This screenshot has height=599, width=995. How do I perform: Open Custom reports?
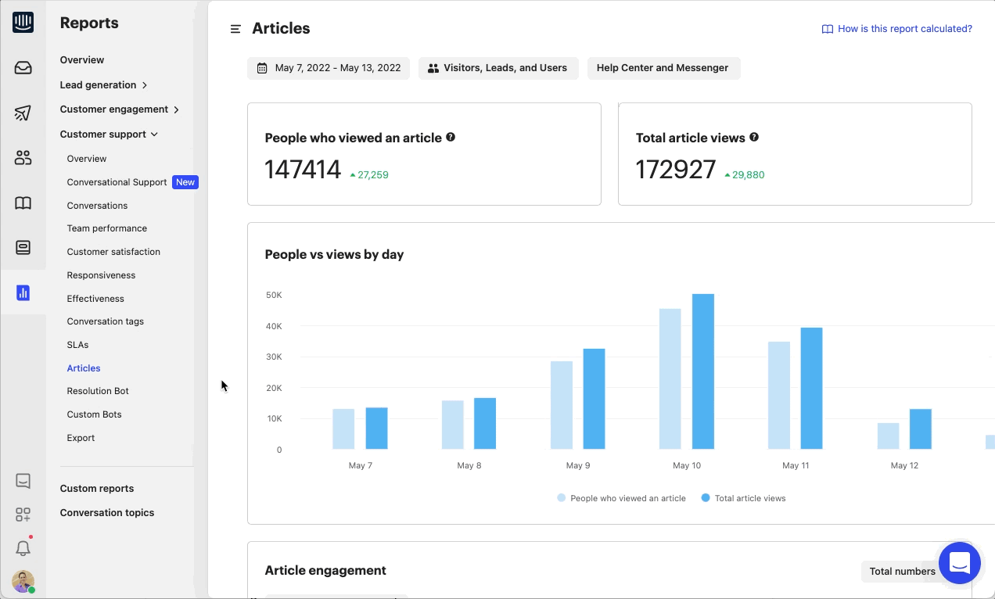click(x=97, y=489)
